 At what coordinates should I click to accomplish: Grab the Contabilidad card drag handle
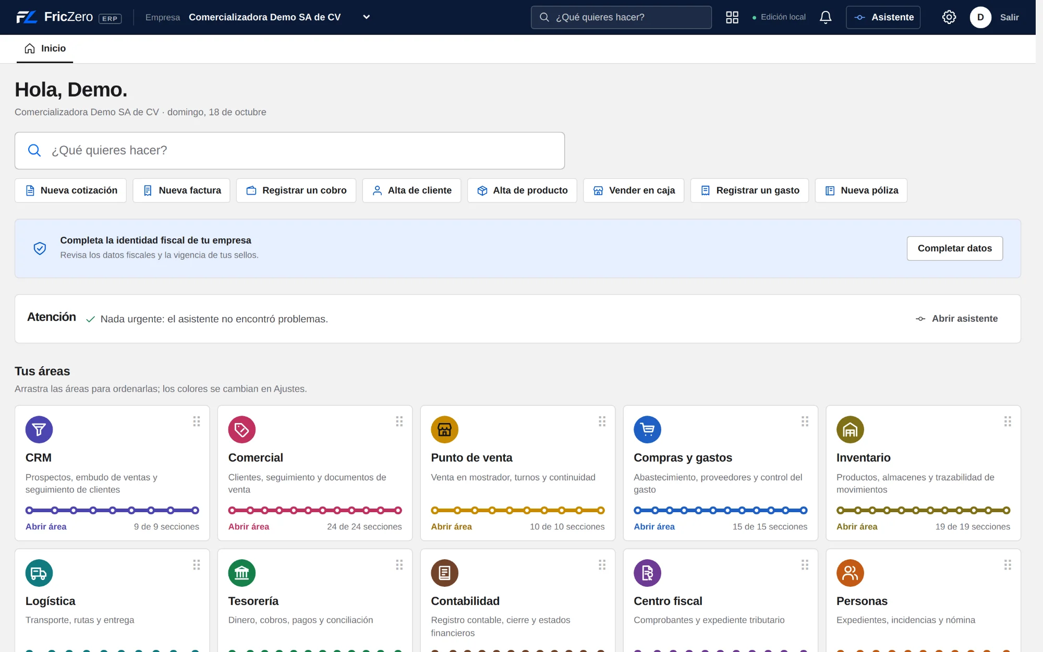(x=602, y=565)
